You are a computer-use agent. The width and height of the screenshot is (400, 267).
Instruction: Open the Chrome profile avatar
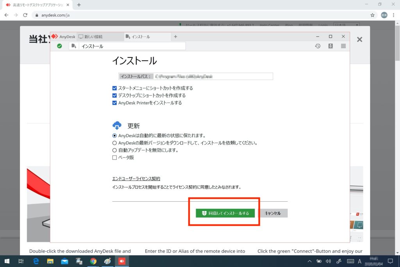[x=384, y=15]
